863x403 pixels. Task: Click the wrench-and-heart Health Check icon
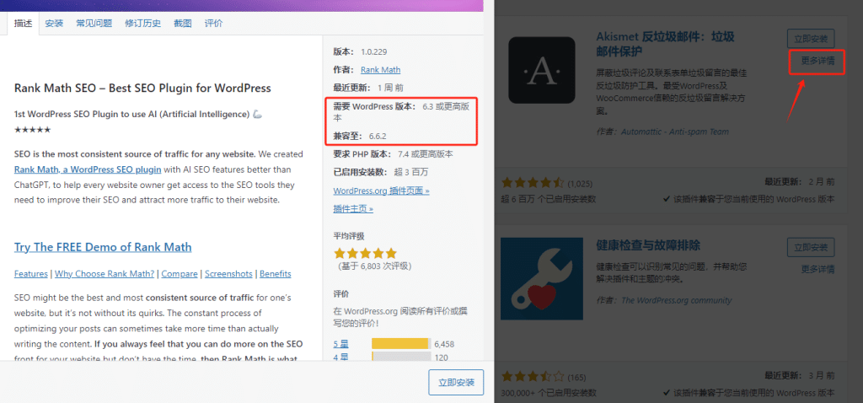click(x=542, y=278)
